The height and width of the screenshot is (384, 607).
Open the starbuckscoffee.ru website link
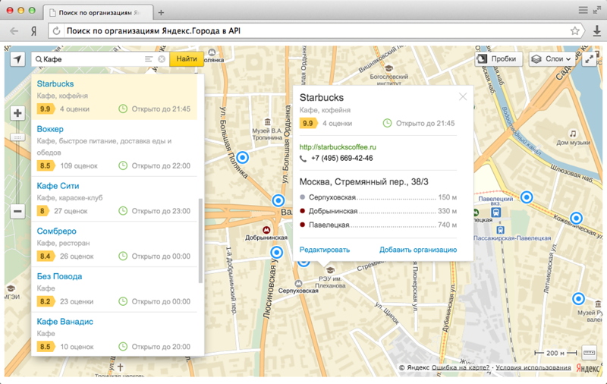click(x=338, y=146)
